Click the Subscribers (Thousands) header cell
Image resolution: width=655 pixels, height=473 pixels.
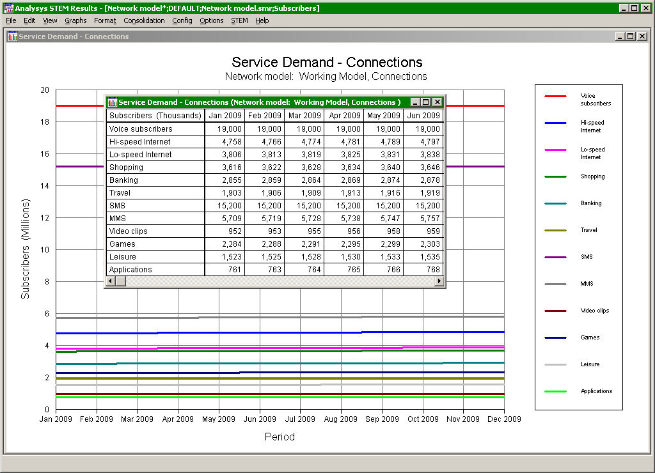155,116
